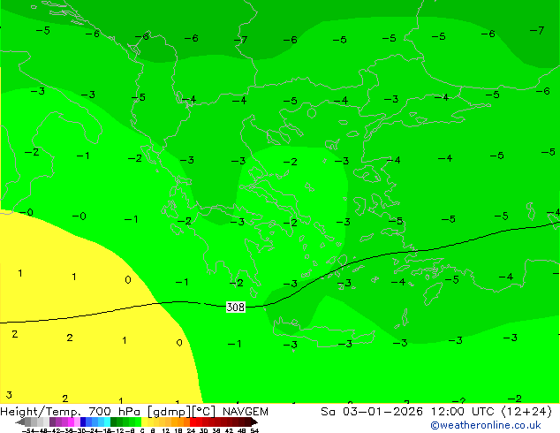The width and height of the screenshot is (560, 433).
Task: Select the NAVGEM model name text
Action: (x=246, y=412)
